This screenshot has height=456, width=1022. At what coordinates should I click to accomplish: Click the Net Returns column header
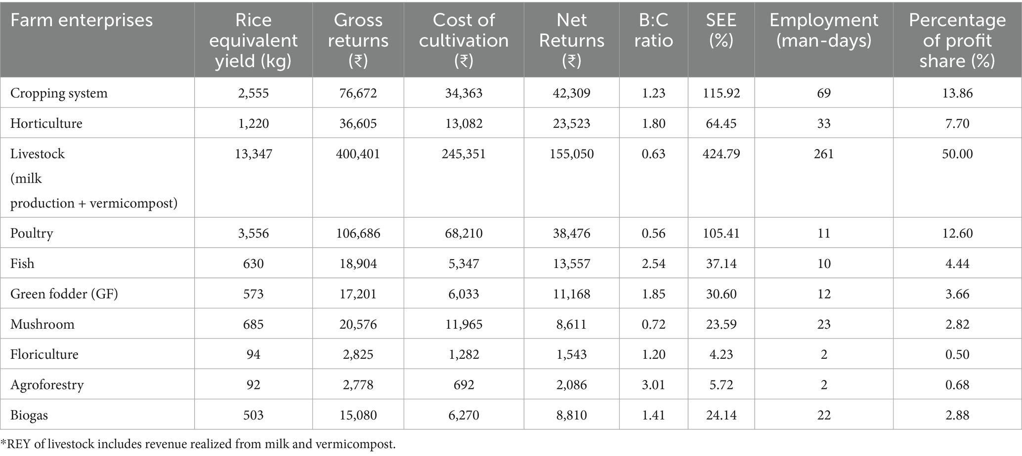coord(571,40)
